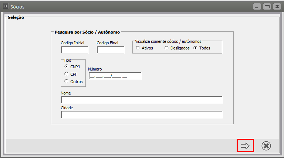Click the next arrow button to proceed

pos(246,145)
